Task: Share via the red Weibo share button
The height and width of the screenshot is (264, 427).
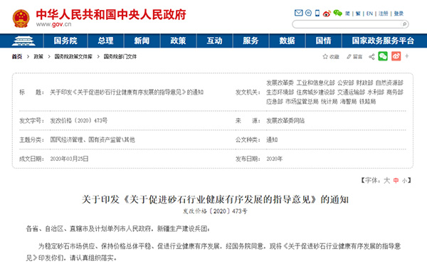Action: coord(396,56)
